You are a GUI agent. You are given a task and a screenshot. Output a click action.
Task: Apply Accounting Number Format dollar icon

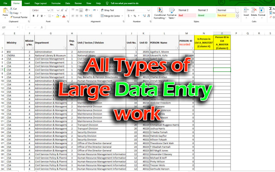(129, 16)
